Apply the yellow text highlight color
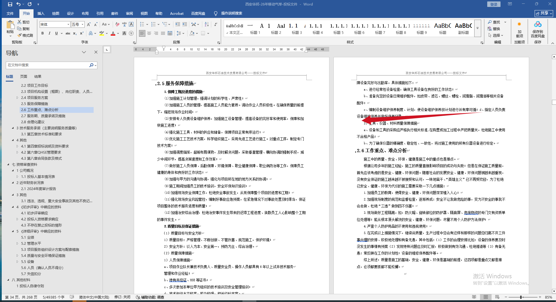 [x=101, y=34]
